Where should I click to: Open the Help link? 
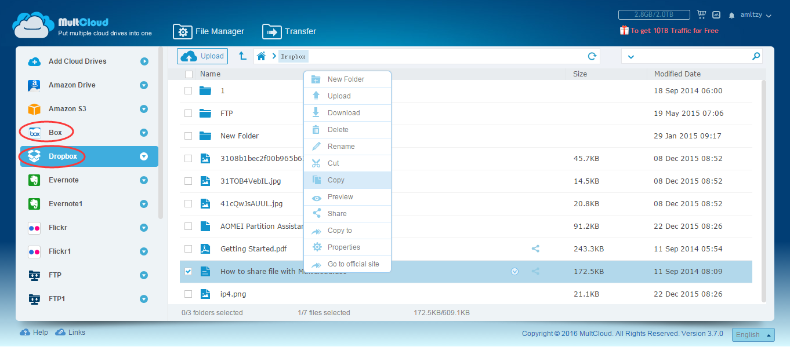pyautogui.click(x=34, y=333)
